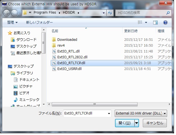Select お気に入り favorites in sidebar
Screen dimensions: 176x135
pos(22,33)
